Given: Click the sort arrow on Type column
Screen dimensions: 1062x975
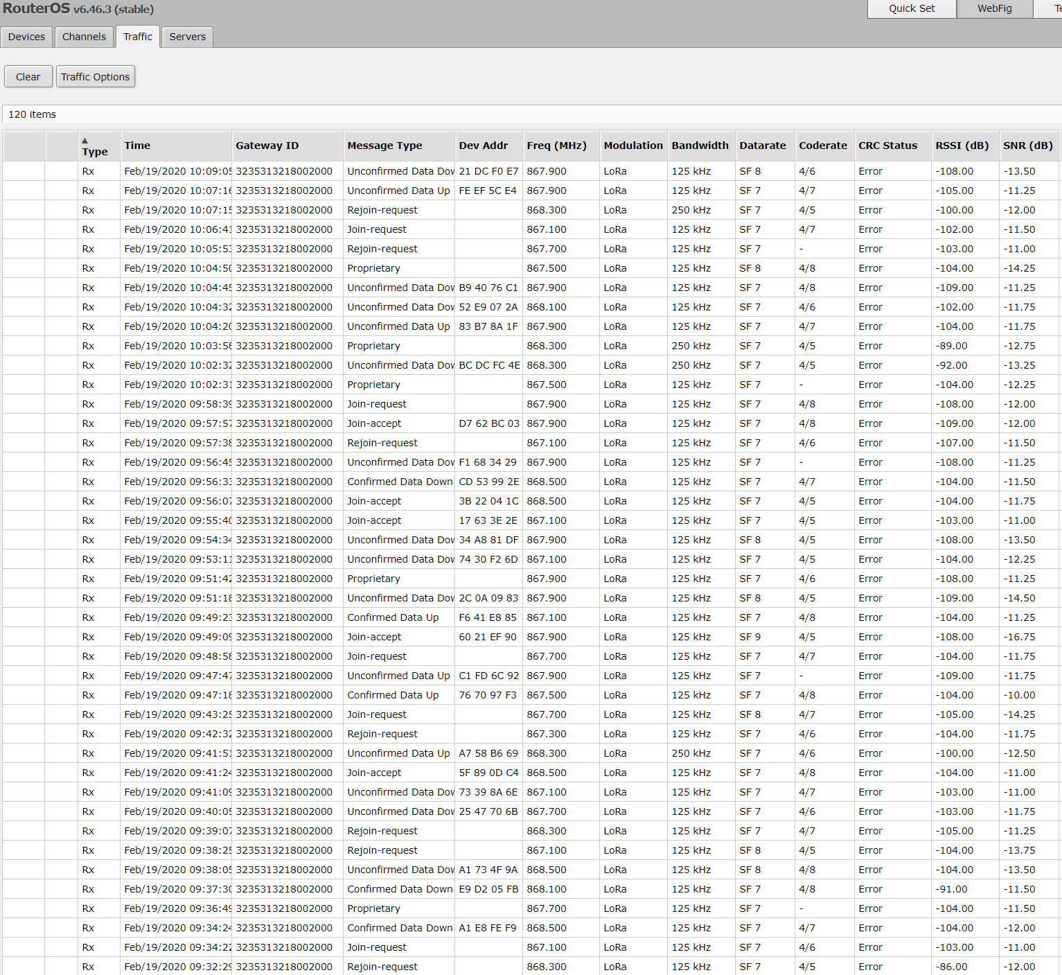Looking at the screenshot, I should pyautogui.click(x=85, y=140).
